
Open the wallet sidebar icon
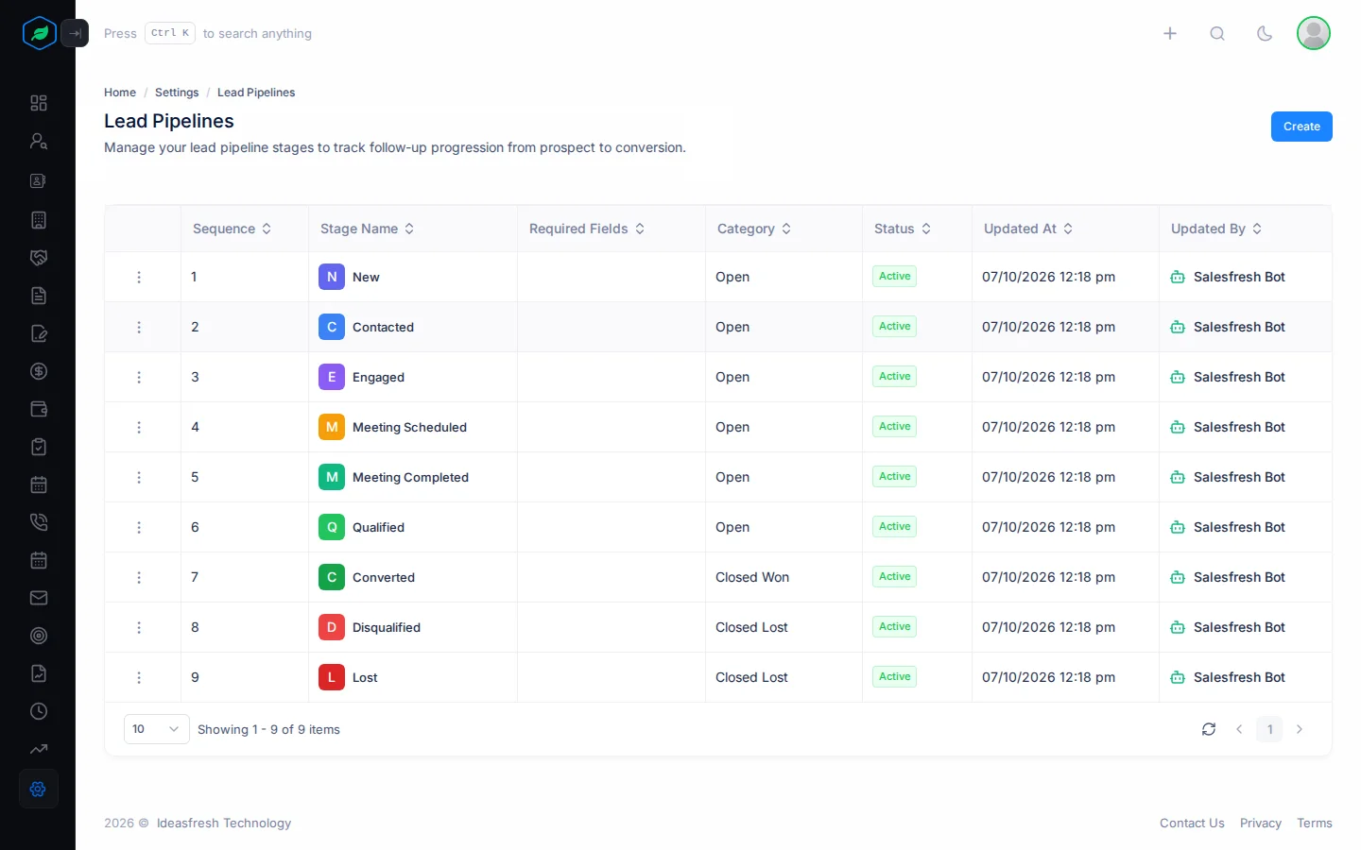39,409
